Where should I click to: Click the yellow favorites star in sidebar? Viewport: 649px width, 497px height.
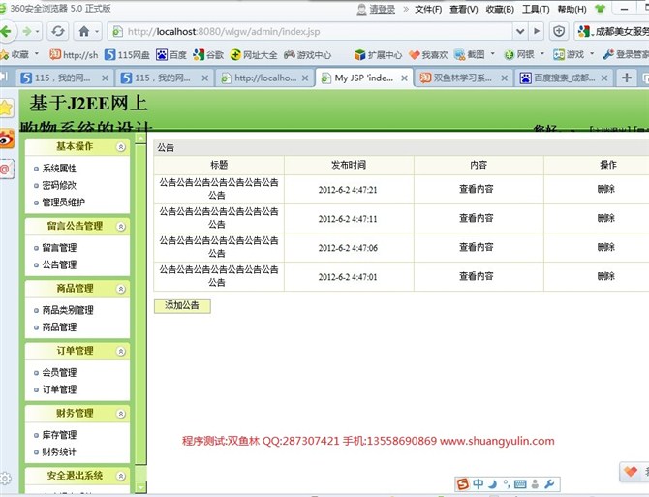point(6,108)
